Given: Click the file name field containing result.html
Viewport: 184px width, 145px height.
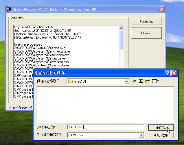Looking at the screenshot, I should coord(106,127).
